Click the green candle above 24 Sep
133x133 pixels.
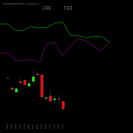pos(16,90)
